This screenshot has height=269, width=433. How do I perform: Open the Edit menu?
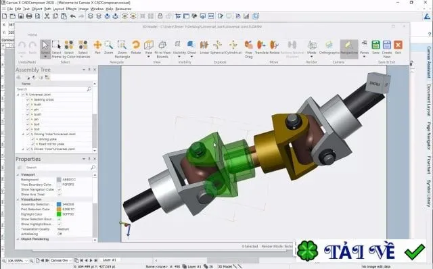point(18,9)
